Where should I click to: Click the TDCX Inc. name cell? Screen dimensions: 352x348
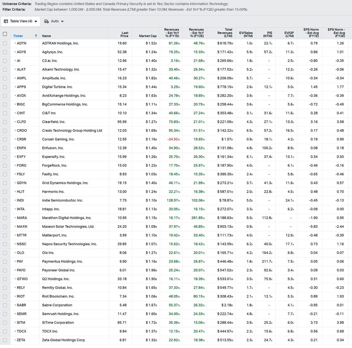point(50,332)
